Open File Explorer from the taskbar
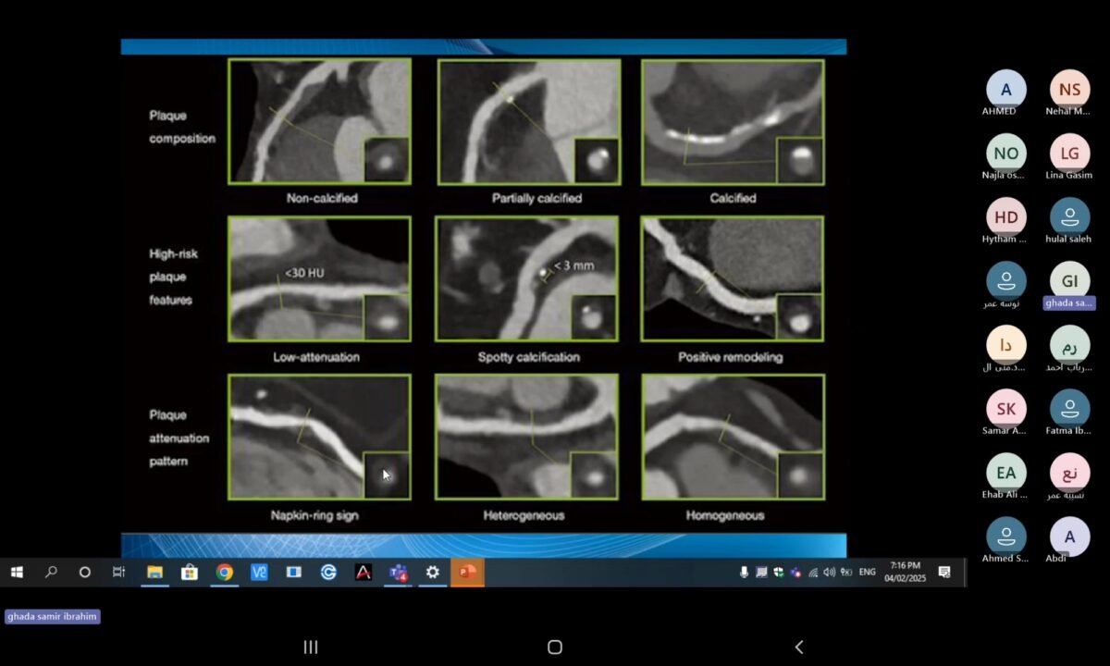The image size is (1110, 666). pos(154,573)
